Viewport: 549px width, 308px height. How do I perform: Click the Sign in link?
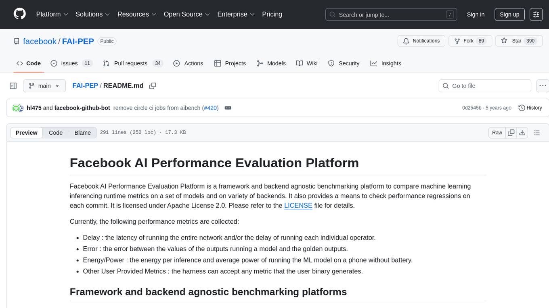click(476, 14)
